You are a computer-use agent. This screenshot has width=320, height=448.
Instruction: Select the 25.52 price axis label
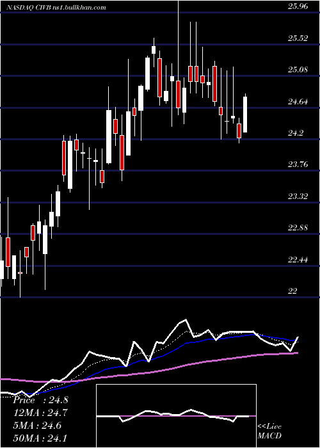[298, 38]
